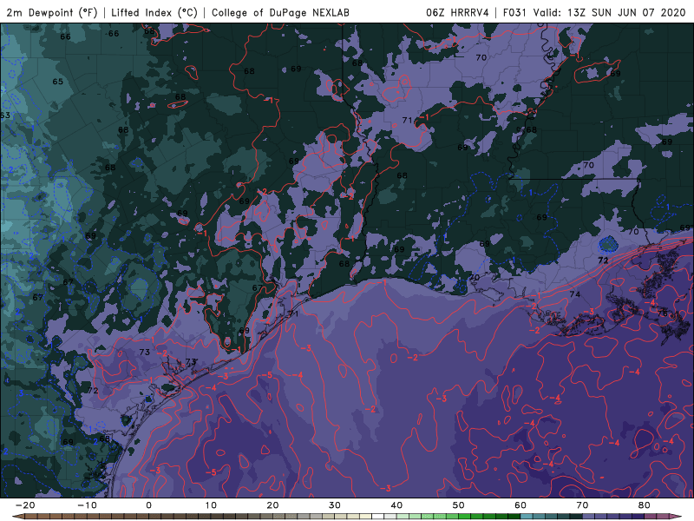Screen dimensions: 694x521
Task: Click the '50' color scale label
Action: [459, 505]
